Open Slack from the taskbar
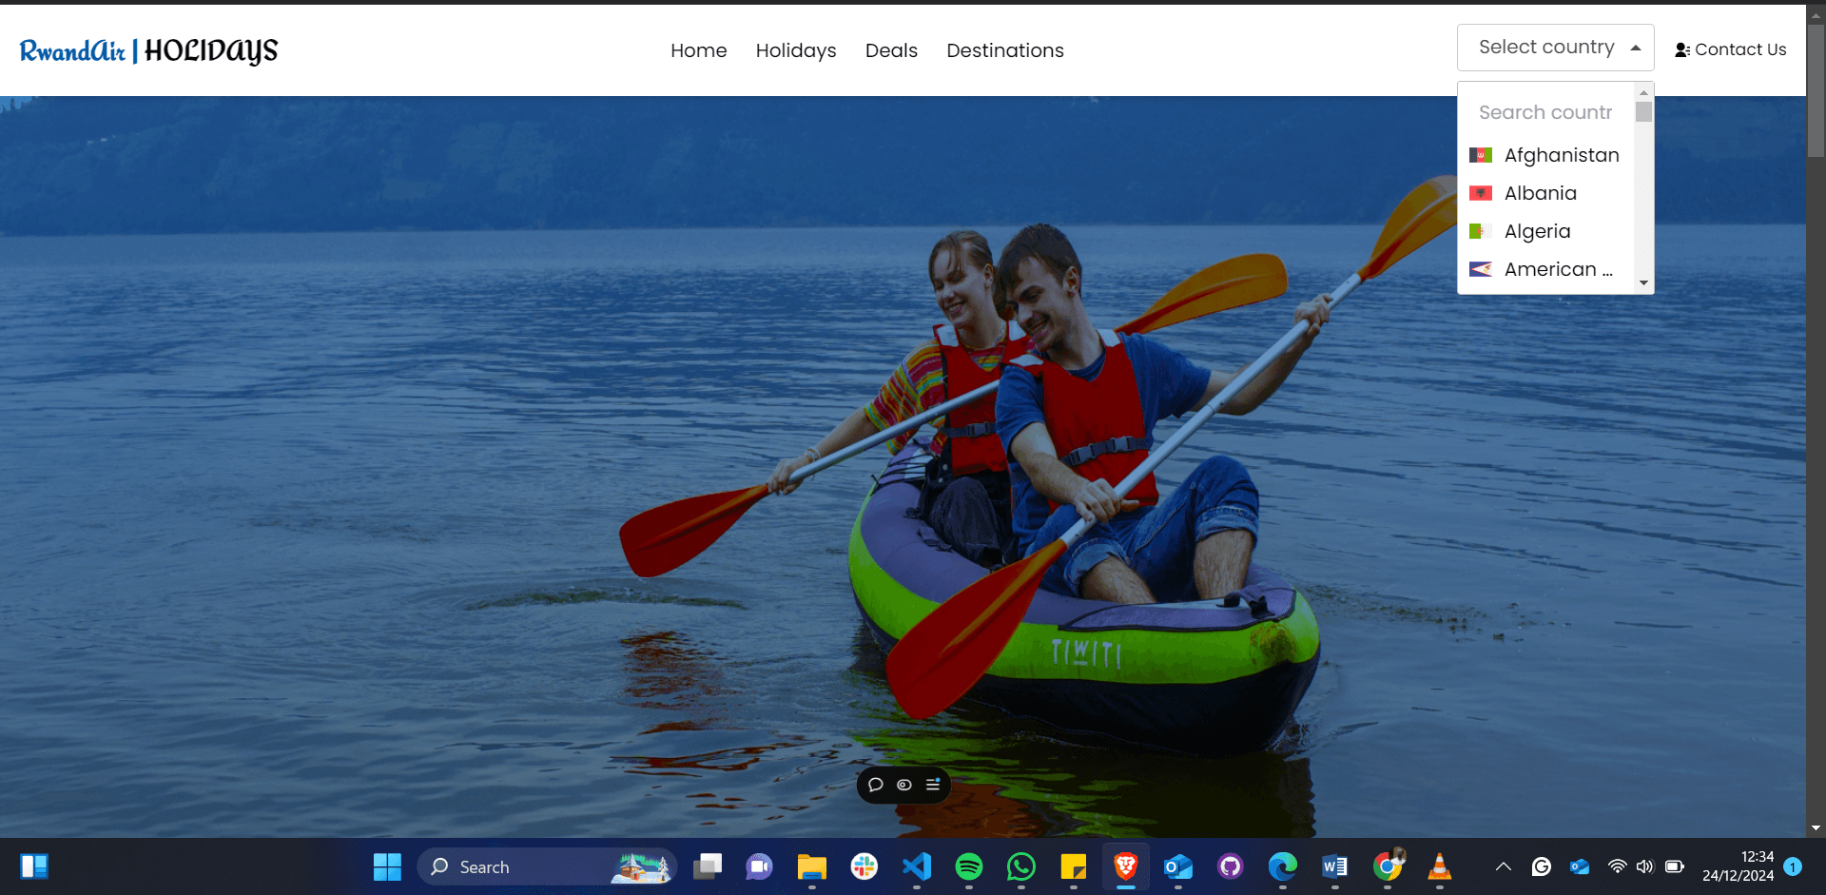Viewport: 1826px width, 895px height. click(864, 866)
